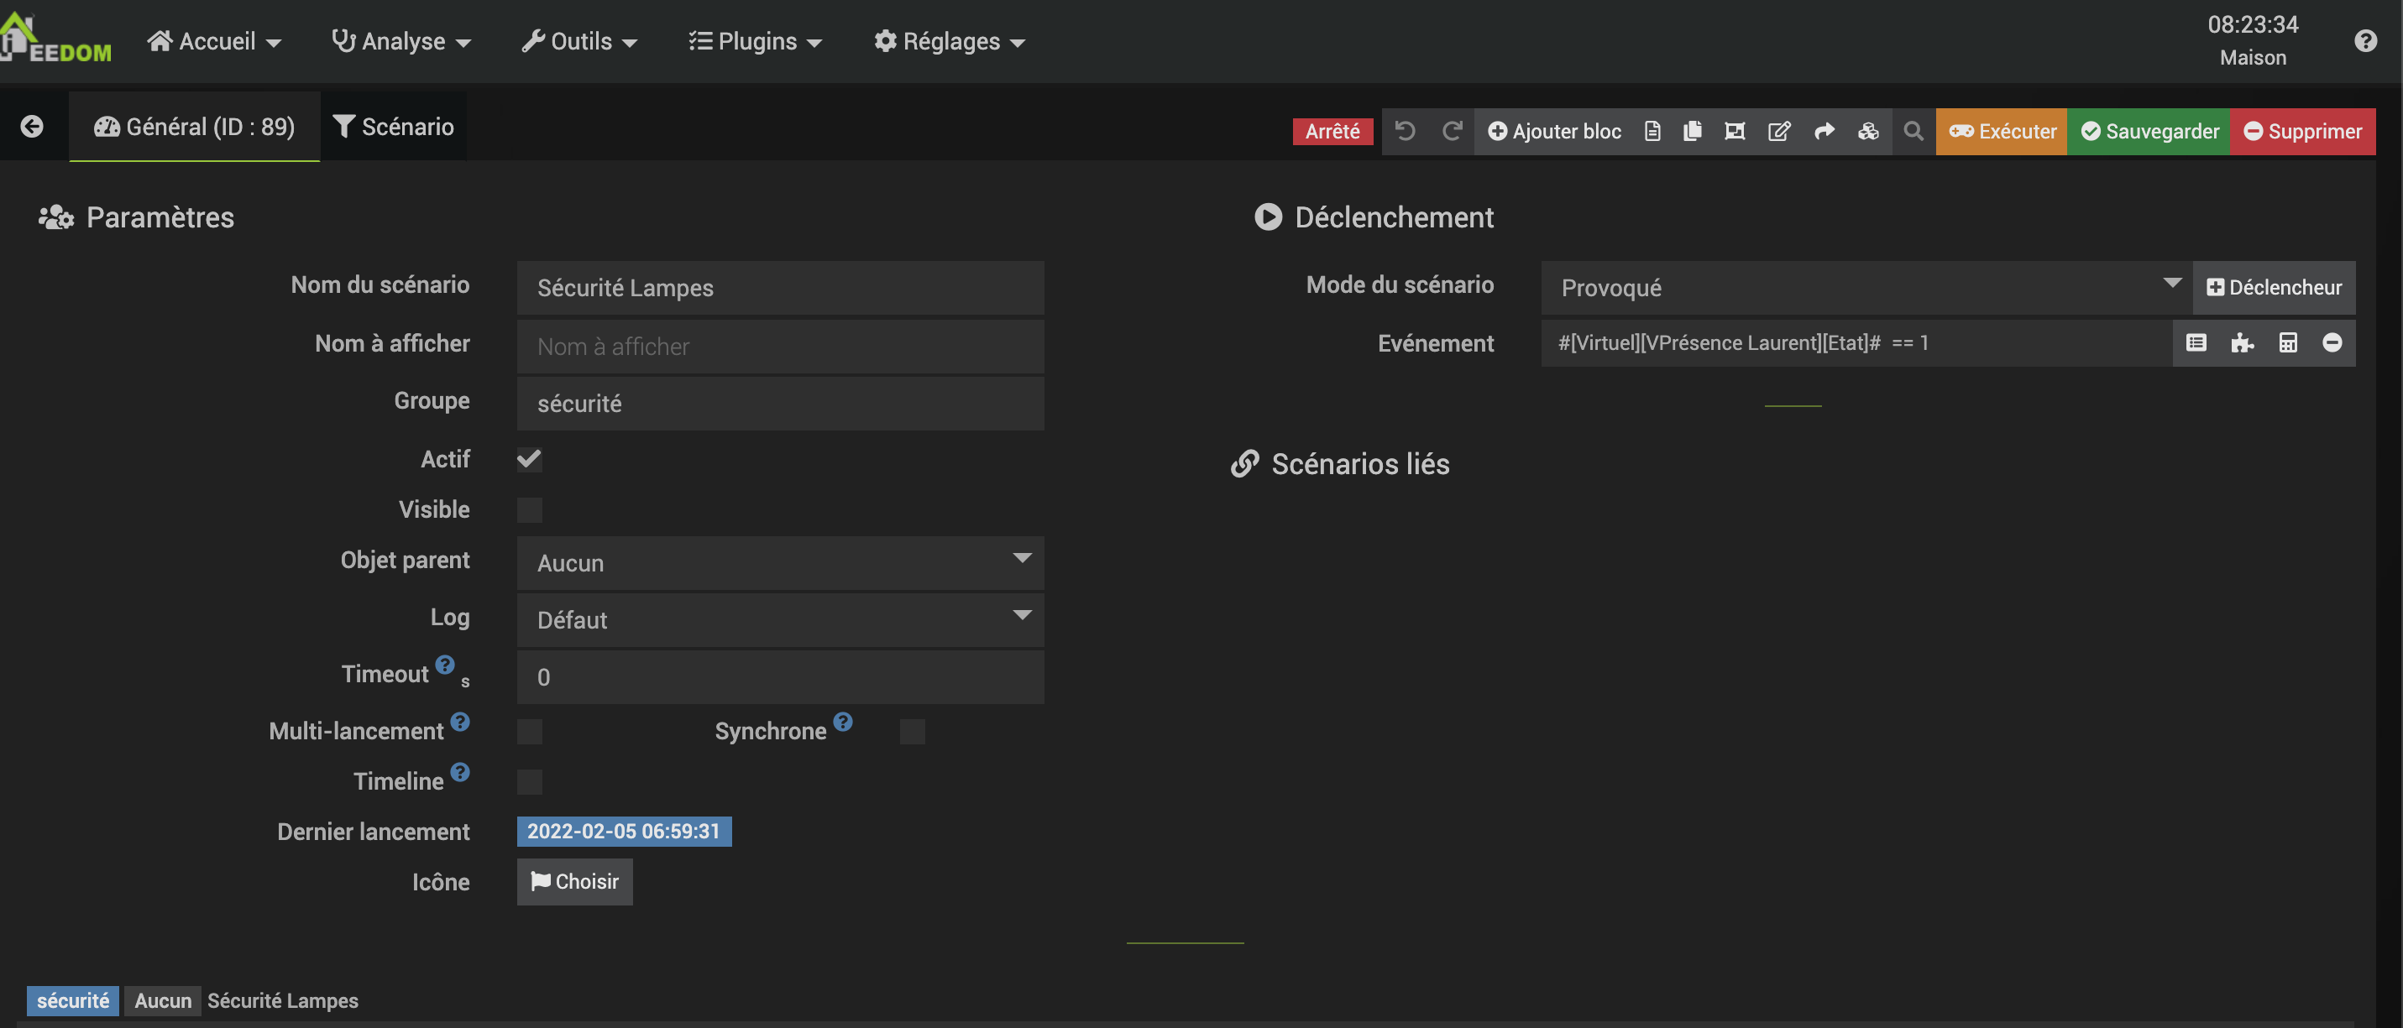Expand the Log dropdown set to Défaut
Image resolution: width=2403 pixels, height=1028 pixels.
click(x=780, y=620)
